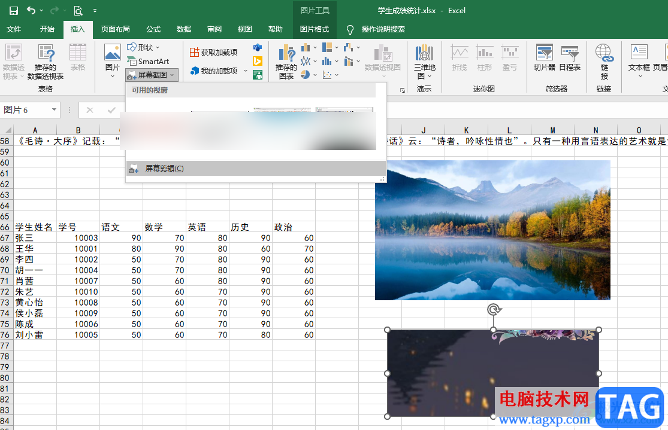The width and height of the screenshot is (668, 430).
Task: Click the 数据透视表 icon
Action: click(14, 62)
